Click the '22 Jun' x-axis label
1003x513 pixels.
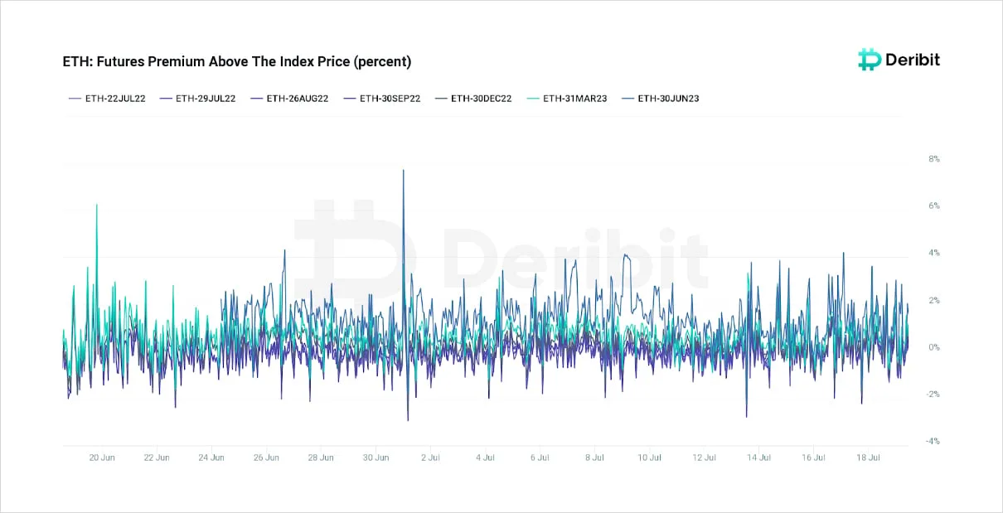tap(157, 457)
